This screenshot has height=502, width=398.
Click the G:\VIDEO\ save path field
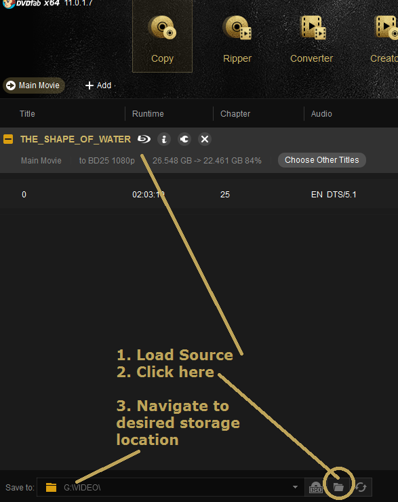tap(170, 487)
